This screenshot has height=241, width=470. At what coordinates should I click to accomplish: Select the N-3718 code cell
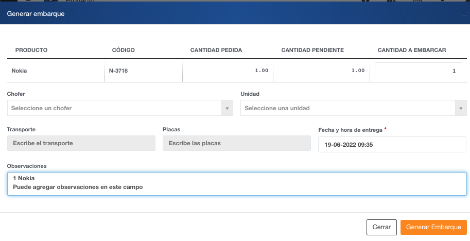pyautogui.click(x=118, y=71)
